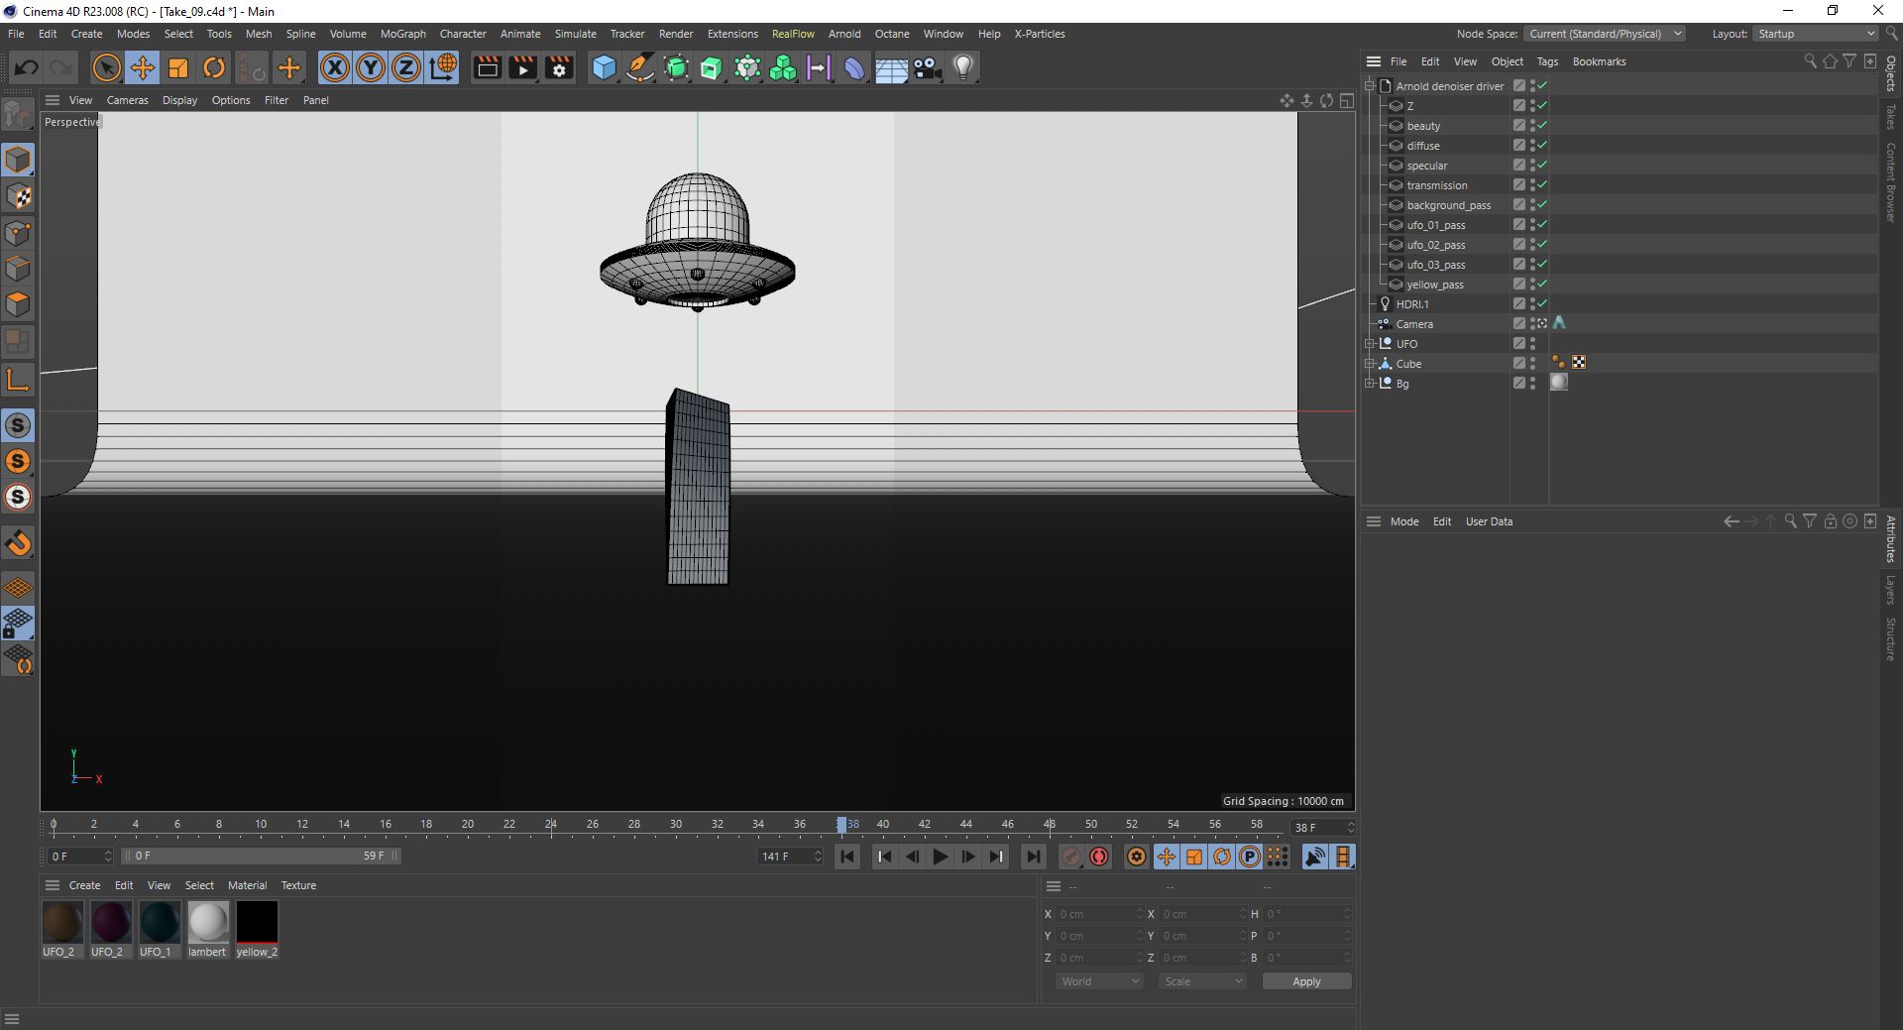Click the Apply button
1903x1030 pixels.
1305,981
